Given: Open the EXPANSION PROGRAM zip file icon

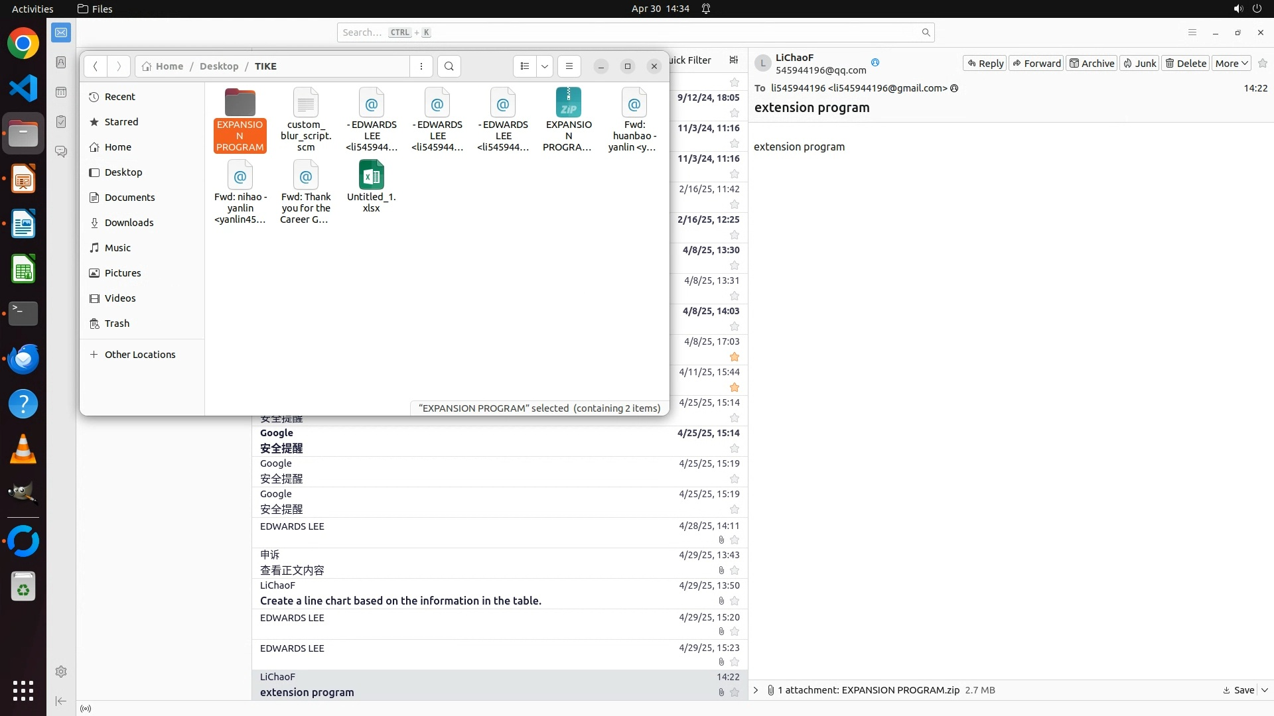Looking at the screenshot, I should (x=569, y=103).
